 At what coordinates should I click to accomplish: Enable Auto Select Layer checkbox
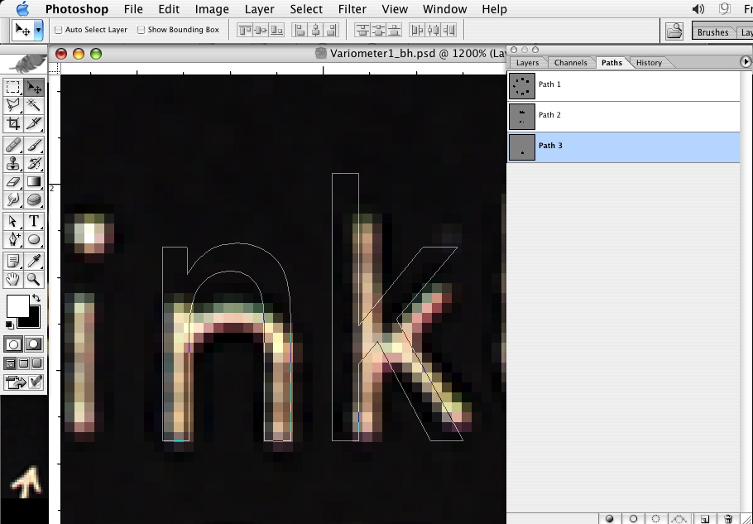(x=59, y=30)
